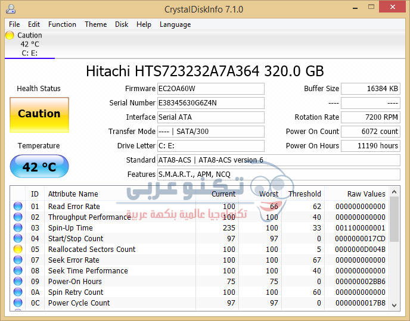
Task: Click the Features field S.M.A.R.T., APM, NCQ
Action: tap(279, 174)
